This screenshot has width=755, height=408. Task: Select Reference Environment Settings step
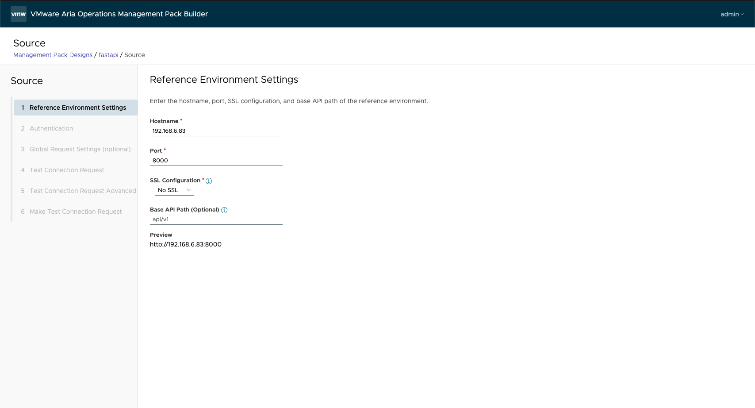77,108
